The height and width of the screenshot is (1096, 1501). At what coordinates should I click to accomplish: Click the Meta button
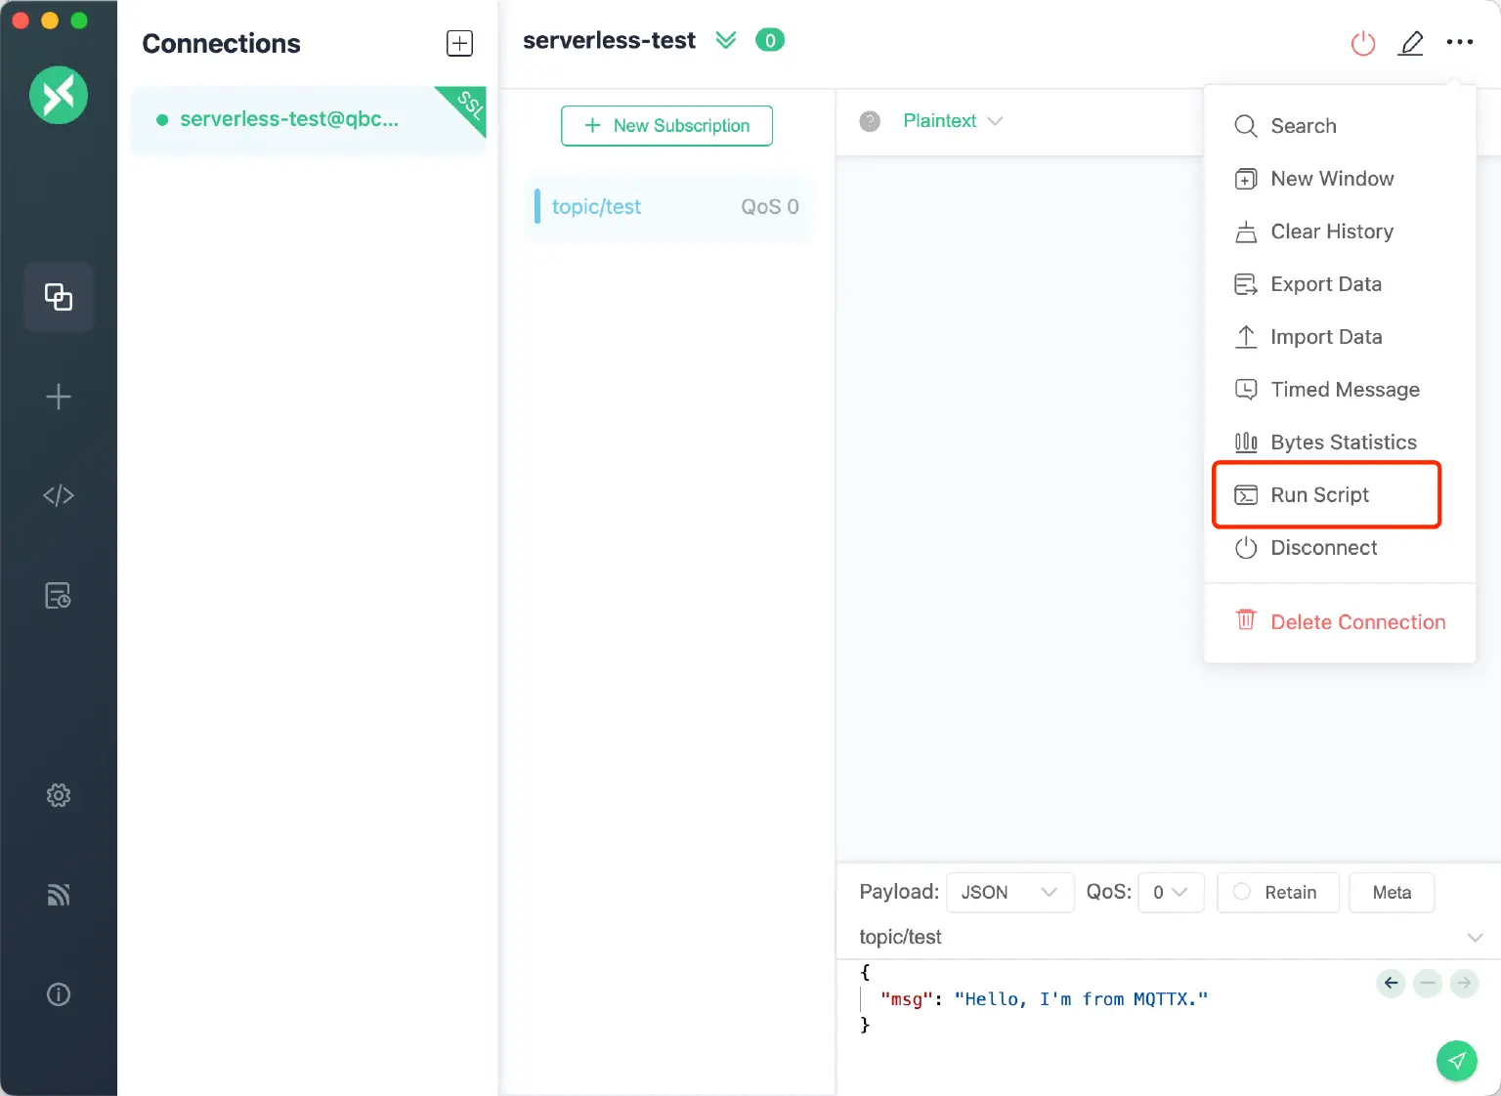pos(1391,892)
